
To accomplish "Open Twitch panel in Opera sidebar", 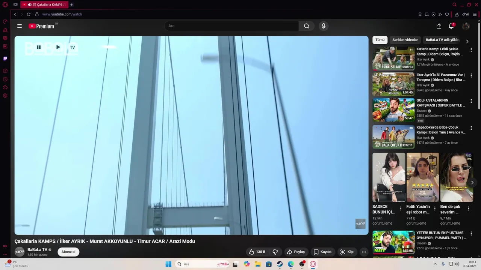I will [5, 58].
